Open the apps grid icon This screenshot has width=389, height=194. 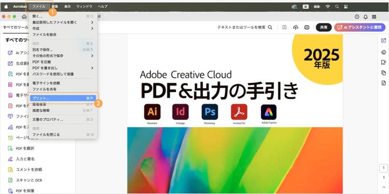(374, 17)
